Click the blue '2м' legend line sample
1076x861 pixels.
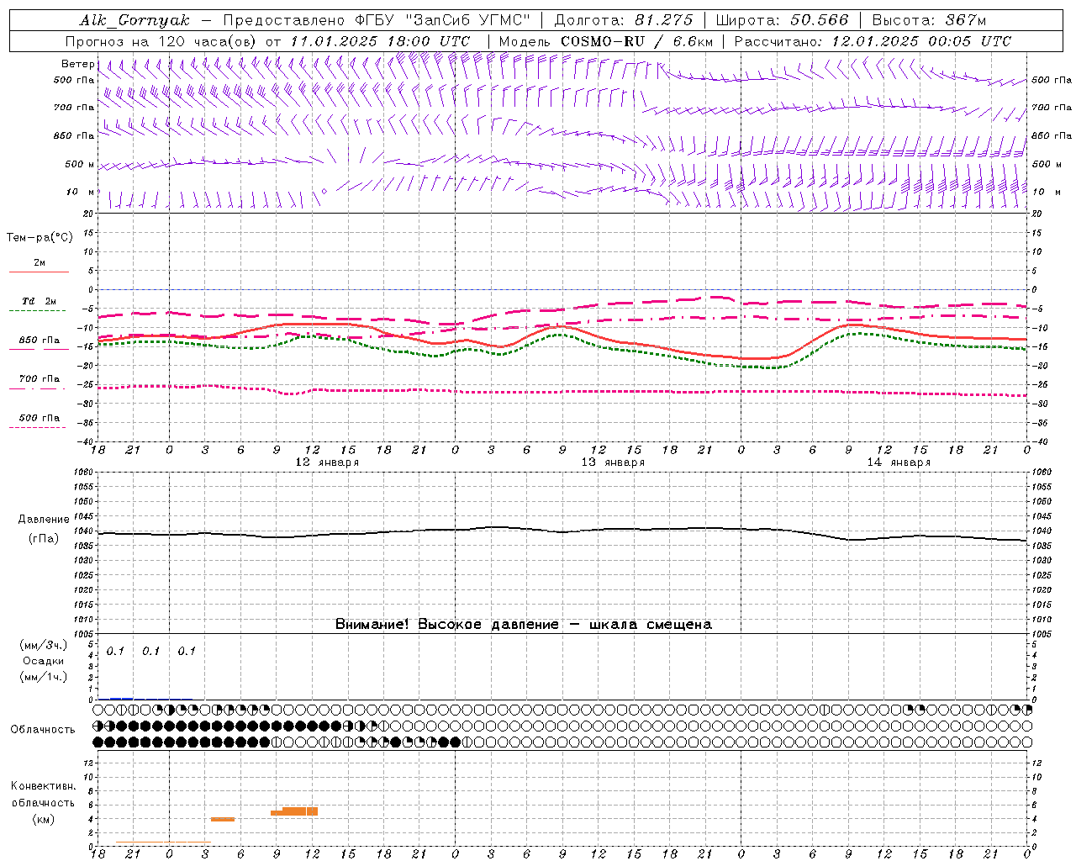(39, 272)
